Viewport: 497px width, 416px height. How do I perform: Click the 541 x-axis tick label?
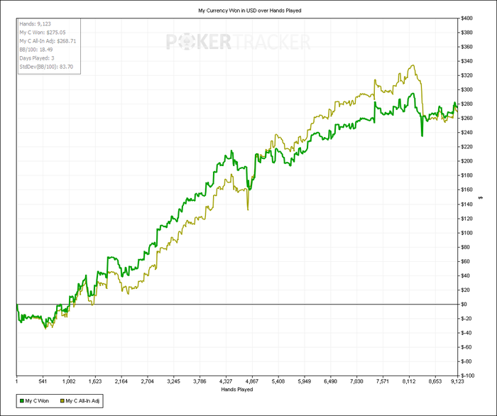pyautogui.click(x=43, y=381)
